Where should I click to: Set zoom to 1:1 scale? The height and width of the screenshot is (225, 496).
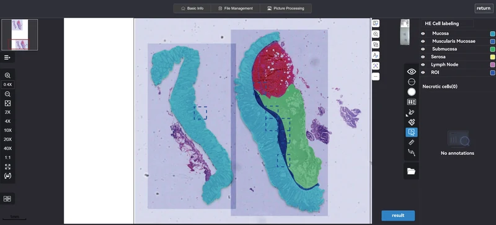pos(7,157)
